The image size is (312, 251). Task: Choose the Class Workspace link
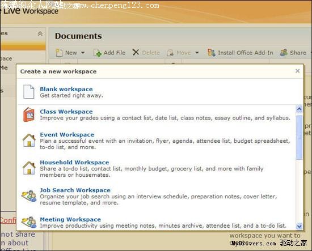[x=66, y=112]
